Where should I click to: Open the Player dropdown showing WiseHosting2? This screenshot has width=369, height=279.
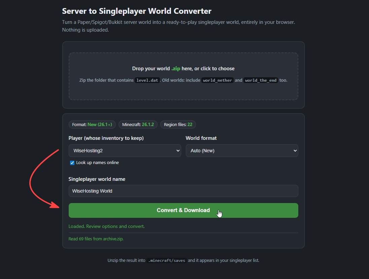point(125,151)
